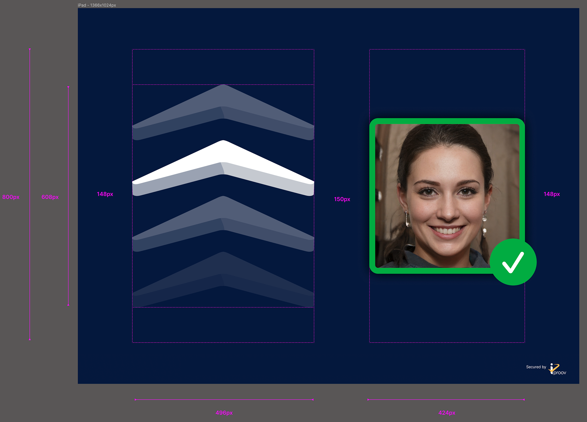The width and height of the screenshot is (587, 422).
Task: Click the darkest bottom chevron arrow
Action: pos(223,279)
